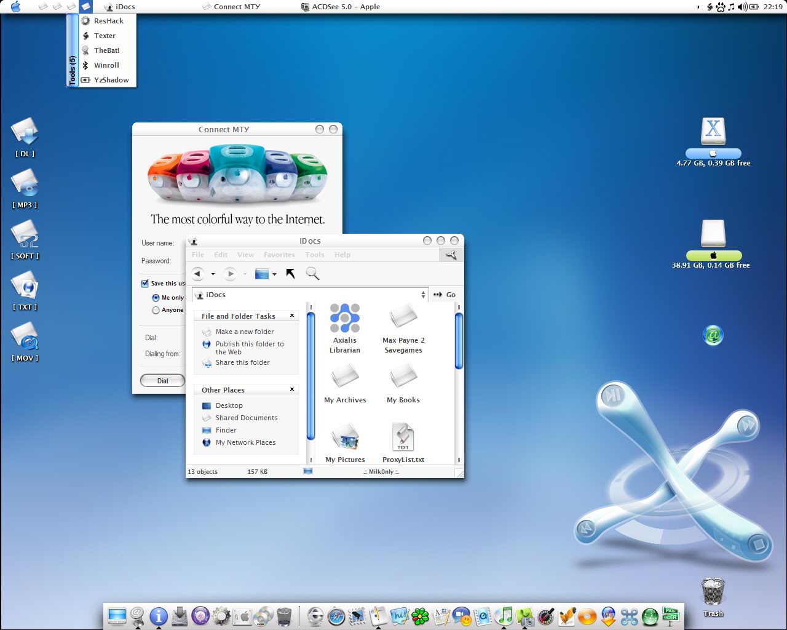The width and height of the screenshot is (787, 630).
Task: Open ICQ flower icon in dock
Action: 421,616
